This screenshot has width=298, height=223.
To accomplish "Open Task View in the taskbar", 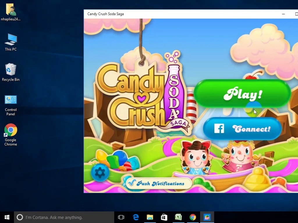I will pyautogui.click(x=121, y=217).
